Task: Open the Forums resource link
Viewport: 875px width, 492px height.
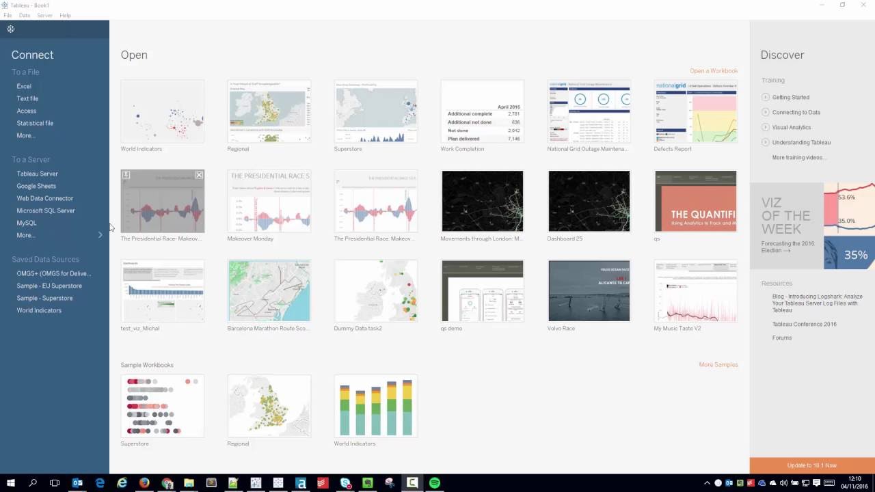Action: click(x=782, y=338)
